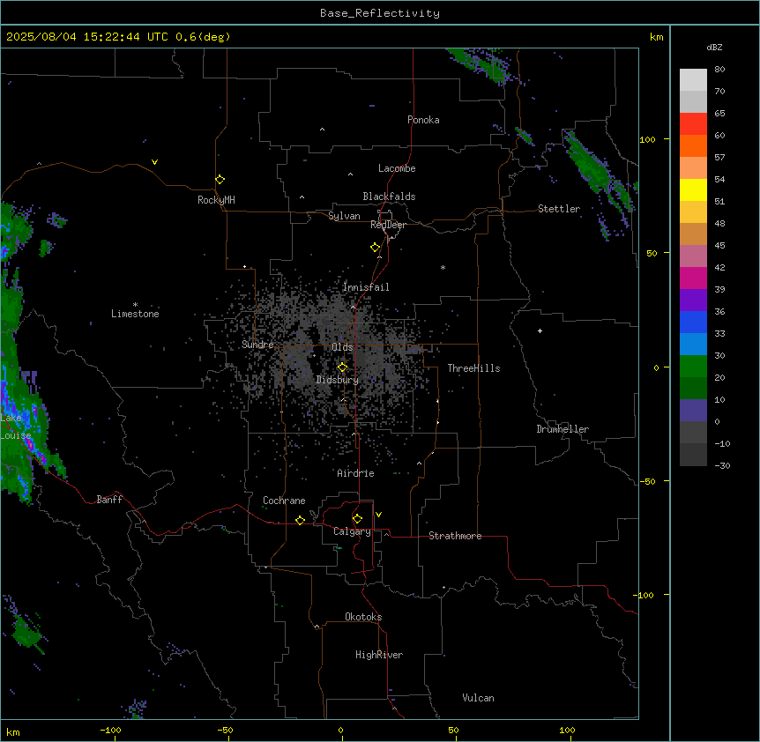Image resolution: width=760 pixels, height=742 pixels.
Task: Click the Strathmore town label
Action: tap(455, 536)
